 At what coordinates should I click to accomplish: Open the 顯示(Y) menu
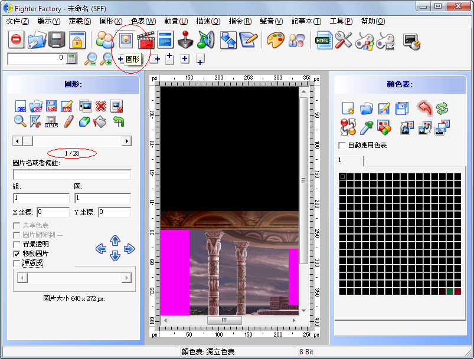pyautogui.click(x=48, y=21)
